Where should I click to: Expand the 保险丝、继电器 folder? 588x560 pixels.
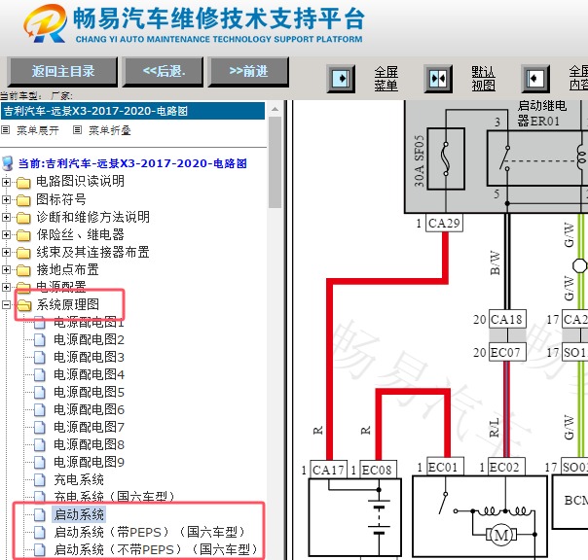[6, 235]
